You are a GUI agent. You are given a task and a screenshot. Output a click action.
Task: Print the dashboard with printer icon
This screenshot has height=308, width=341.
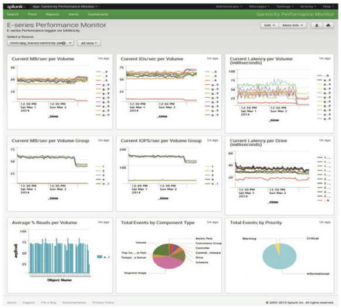[328, 25]
